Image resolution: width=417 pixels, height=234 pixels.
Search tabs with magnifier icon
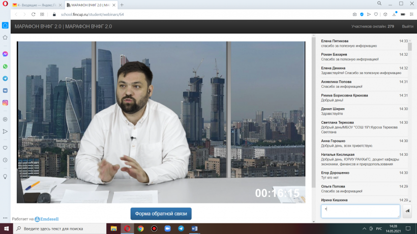(379, 4)
